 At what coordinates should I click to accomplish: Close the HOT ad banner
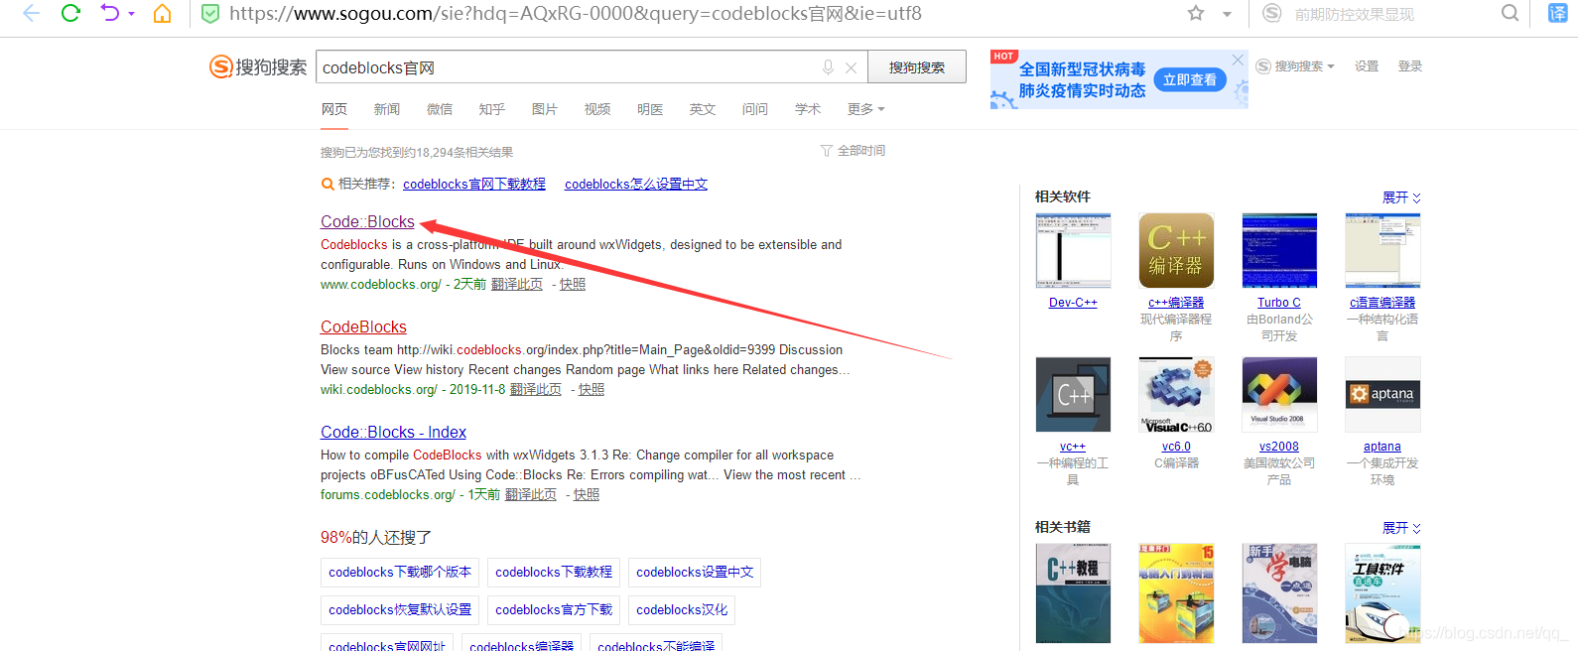pos(1238,60)
